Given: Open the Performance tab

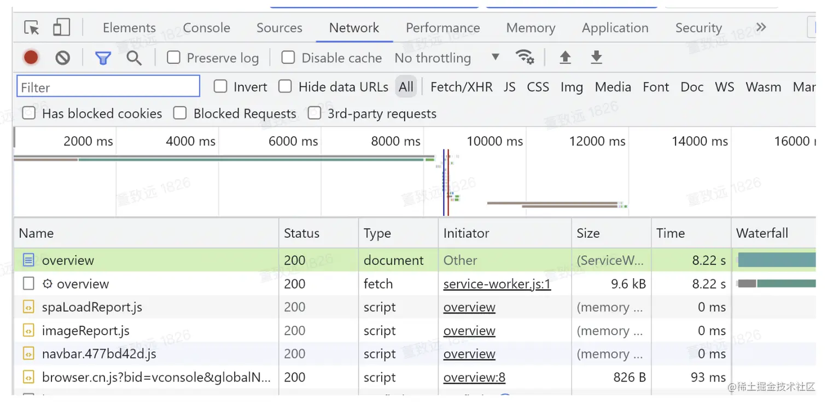Looking at the screenshot, I should [x=442, y=28].
